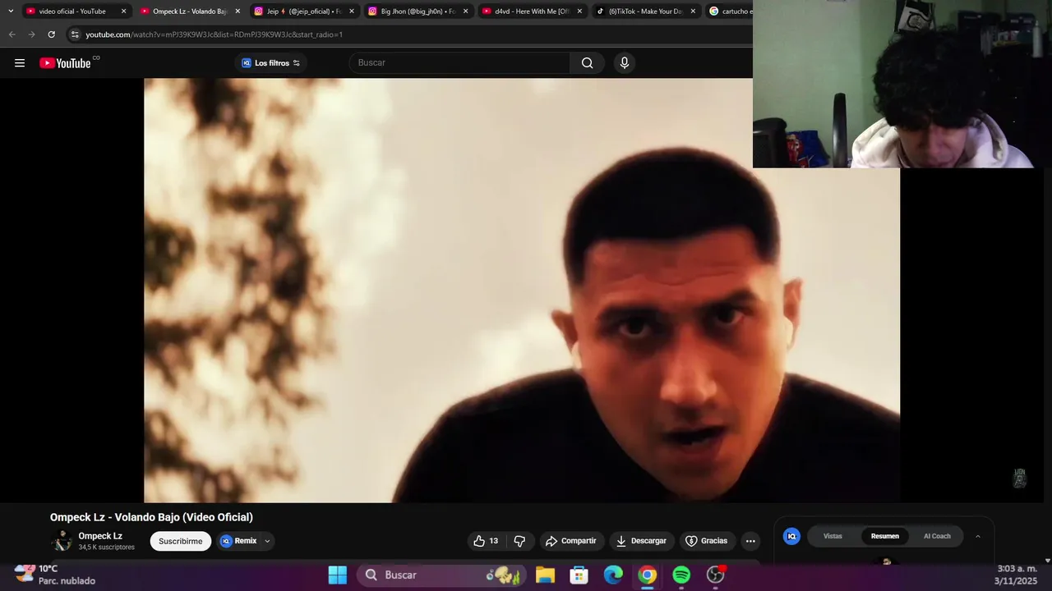Click the magnifier search button

click(x=587, y=62)
